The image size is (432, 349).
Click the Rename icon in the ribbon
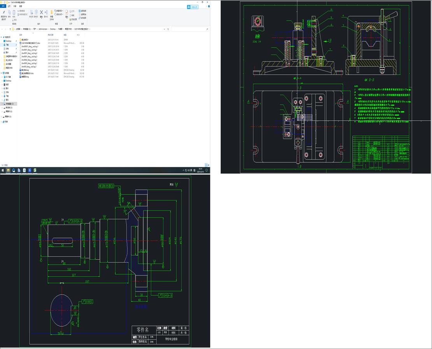pos(46,13)
